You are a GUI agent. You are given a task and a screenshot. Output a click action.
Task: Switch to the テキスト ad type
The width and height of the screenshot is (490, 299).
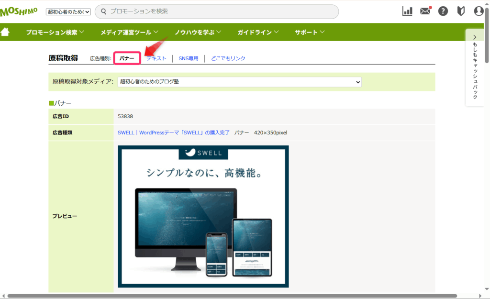156,58
